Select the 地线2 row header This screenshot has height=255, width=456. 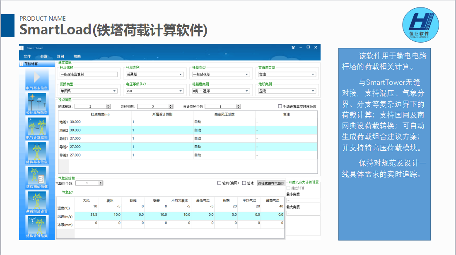(x=64, y=130)
